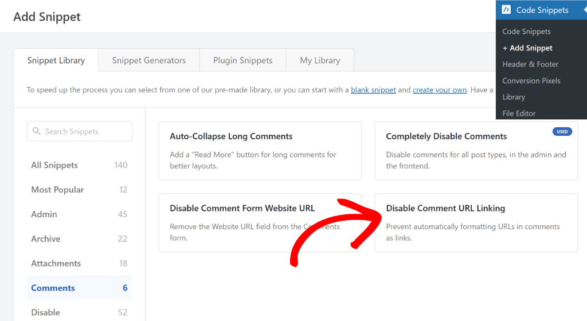Open Disable Comment Form Website URL card

pyautogui.click(x=260, y=222)
